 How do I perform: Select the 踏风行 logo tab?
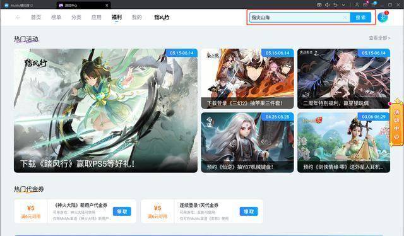pyautogui.click(x=162, y=17)
